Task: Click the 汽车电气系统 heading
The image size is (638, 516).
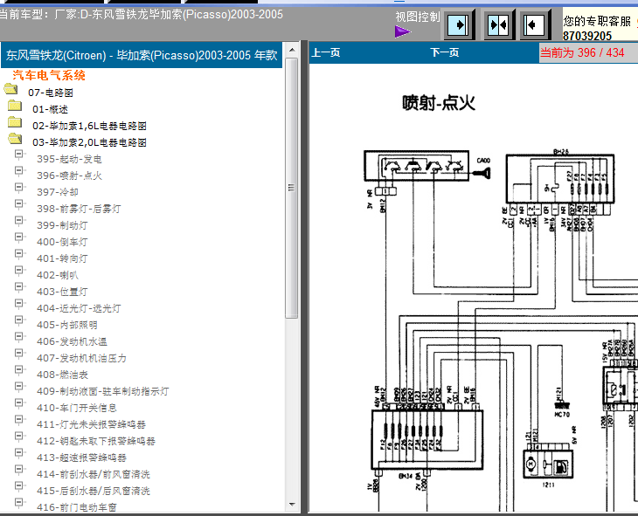Action: [49, 75]
